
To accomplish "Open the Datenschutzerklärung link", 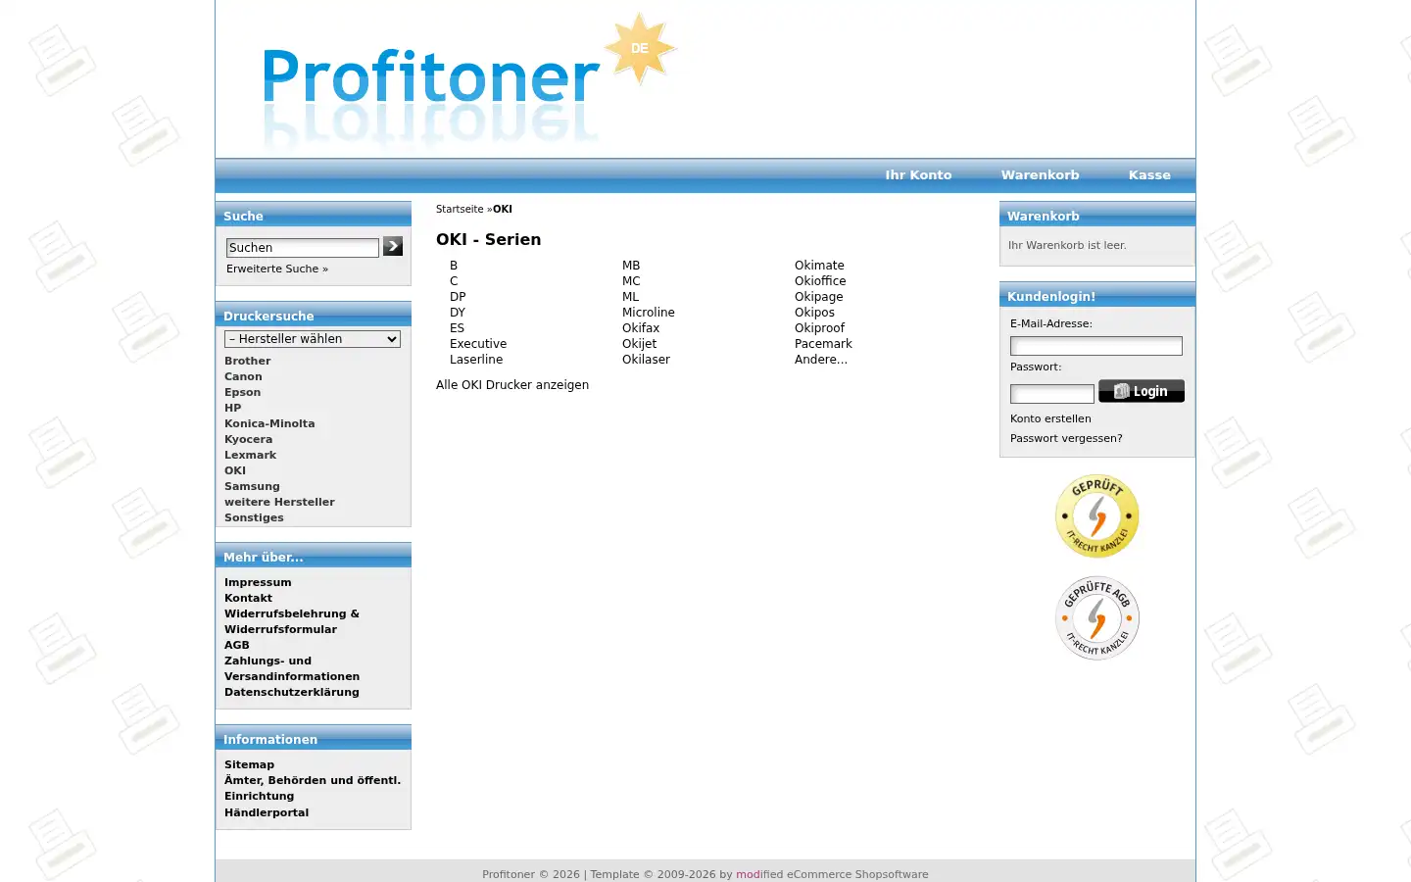I will coord(292,692).
